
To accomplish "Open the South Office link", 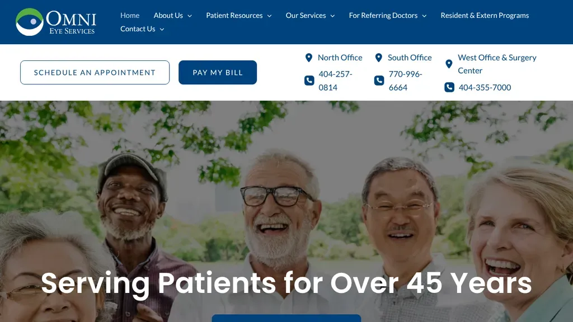I will coord(410,58).
